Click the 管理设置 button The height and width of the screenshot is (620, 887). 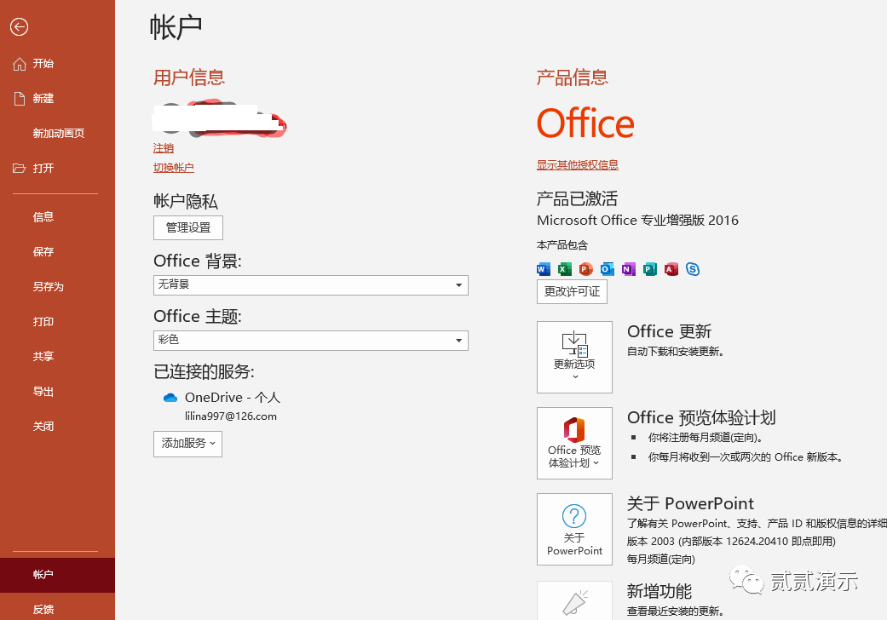pyautogui.click(x=188, y=227)
